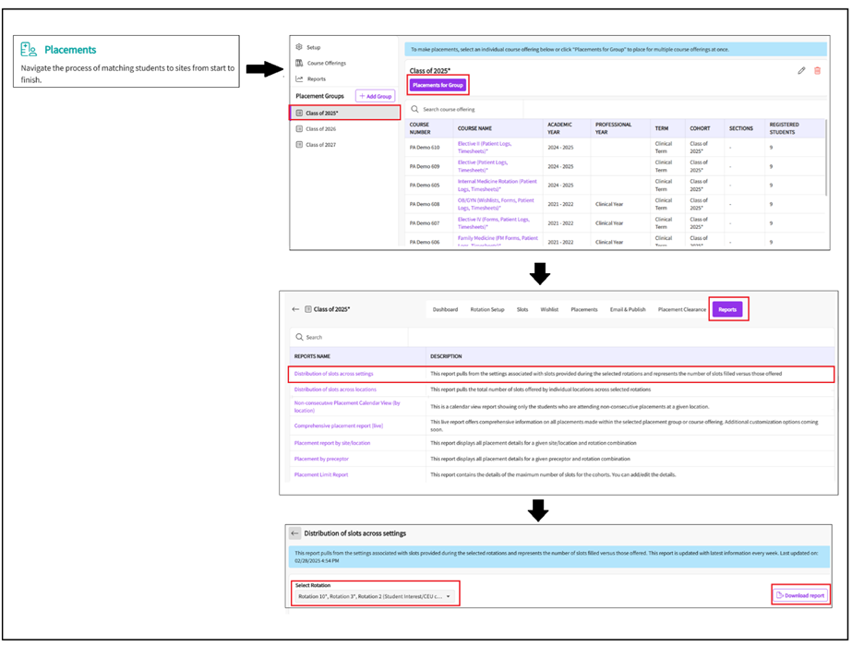852x647 pixels.
Task: Click the back arrow beside Class of 2025*
Action: pos(295,309)
